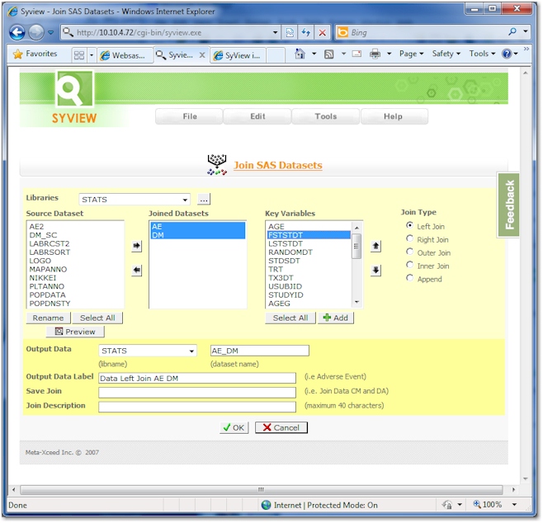This screenshot has width=543, height=523.
Task: Click the OK button
Action: [x=234, y=428]
